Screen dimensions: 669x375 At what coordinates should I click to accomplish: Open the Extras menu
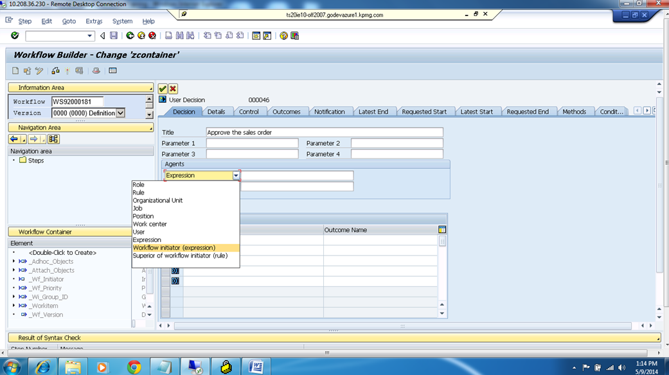pos(94,21)
